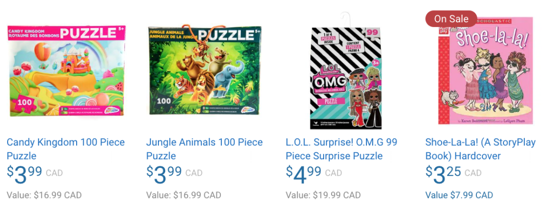Click CAD label beside Jungle Animals' $3.99 price

194,173
